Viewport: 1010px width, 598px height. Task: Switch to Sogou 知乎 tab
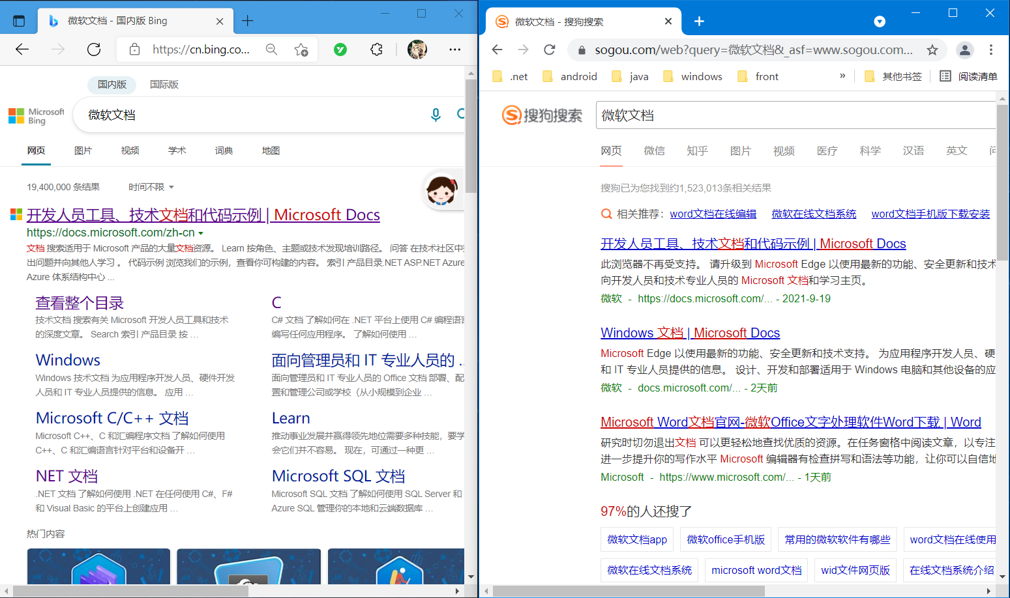(x=697, y=150)
